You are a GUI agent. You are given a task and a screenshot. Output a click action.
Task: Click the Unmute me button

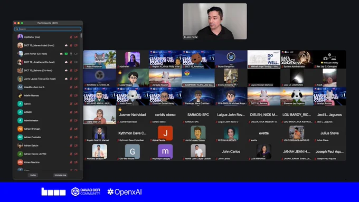click(x=60, y=175)
